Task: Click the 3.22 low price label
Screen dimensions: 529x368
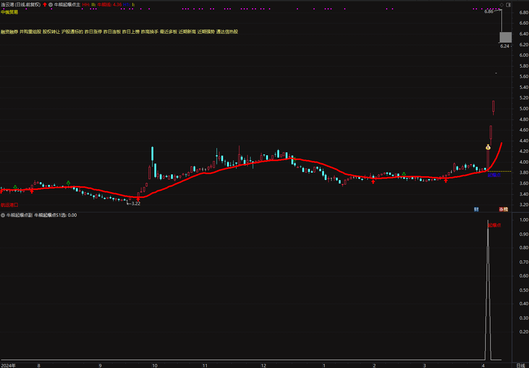Action: (136, 204)
